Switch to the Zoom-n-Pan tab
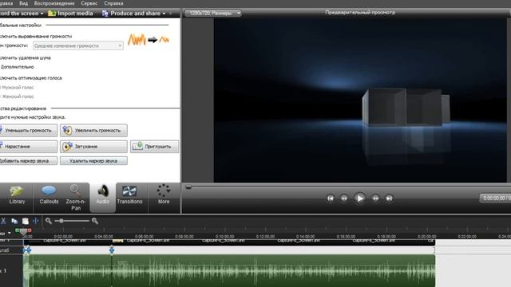The image size is (511, 287). (x=76, y=197)
